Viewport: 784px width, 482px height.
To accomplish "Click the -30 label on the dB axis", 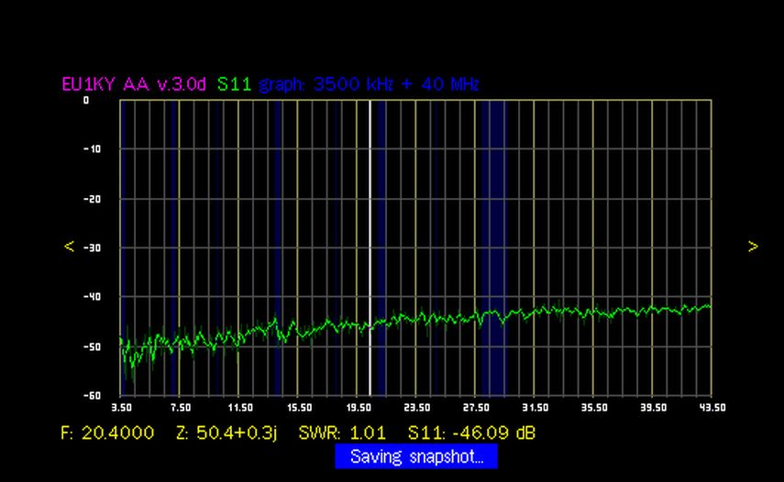I will (92, 247).
